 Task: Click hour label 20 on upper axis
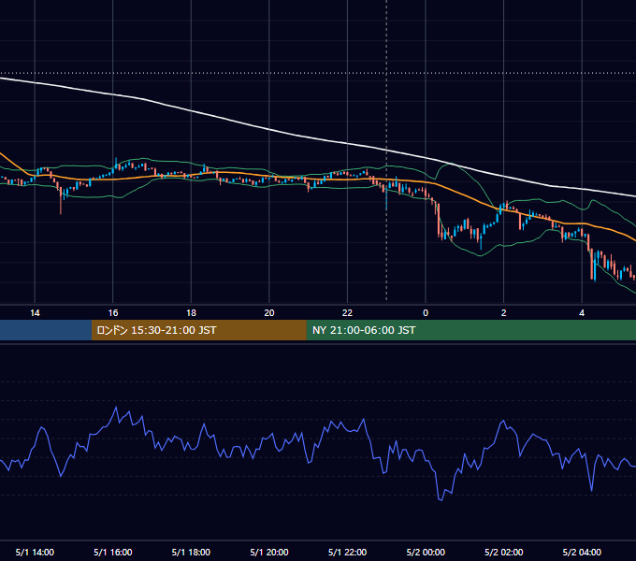pyautogui.click(x=269, y=313)
